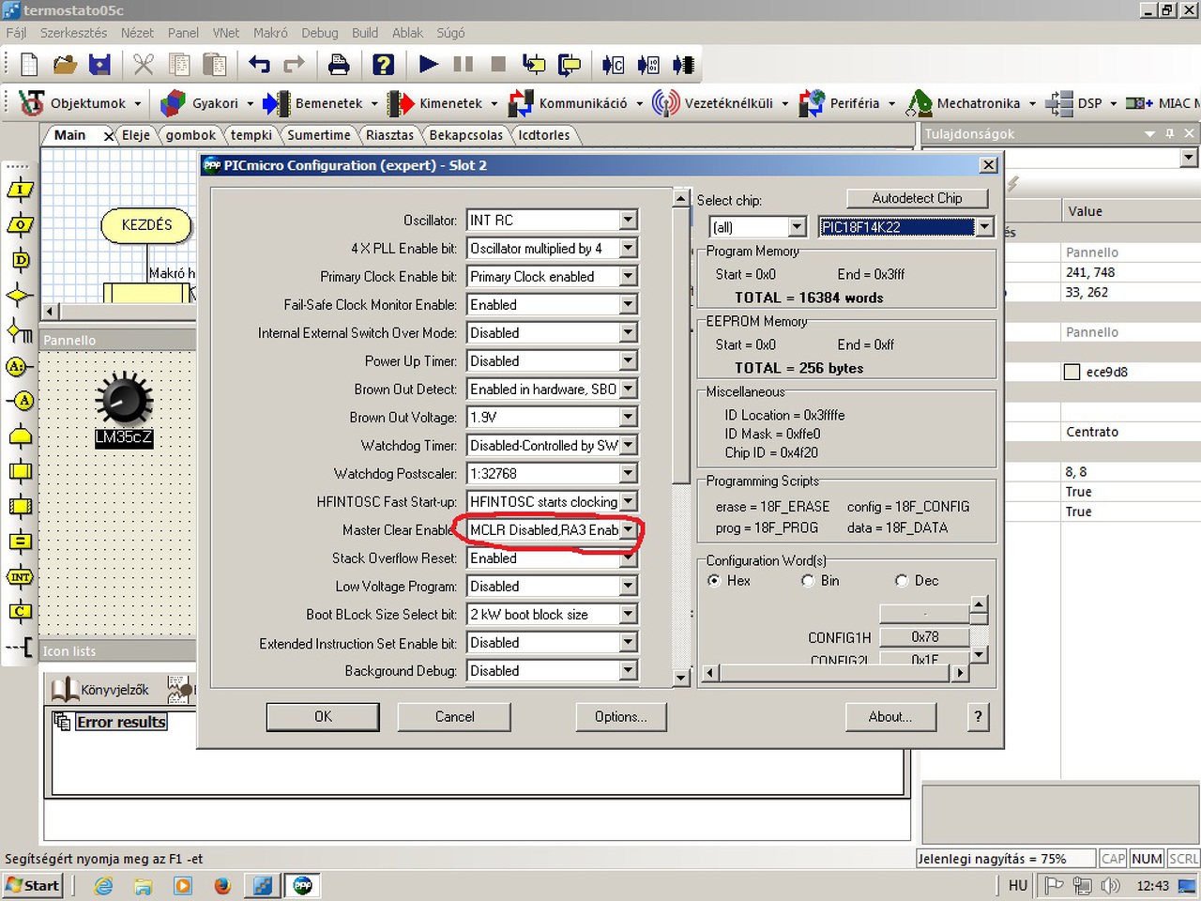This screenshot has height=901, width=1201.
Task: Click the volume speaker icon in system tray
Action: 1110,886
